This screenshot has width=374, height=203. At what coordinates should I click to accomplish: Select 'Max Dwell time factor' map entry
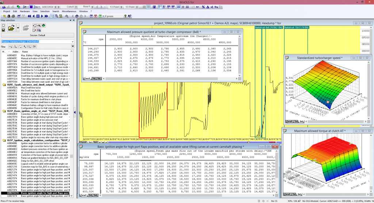tap(30, 88)
